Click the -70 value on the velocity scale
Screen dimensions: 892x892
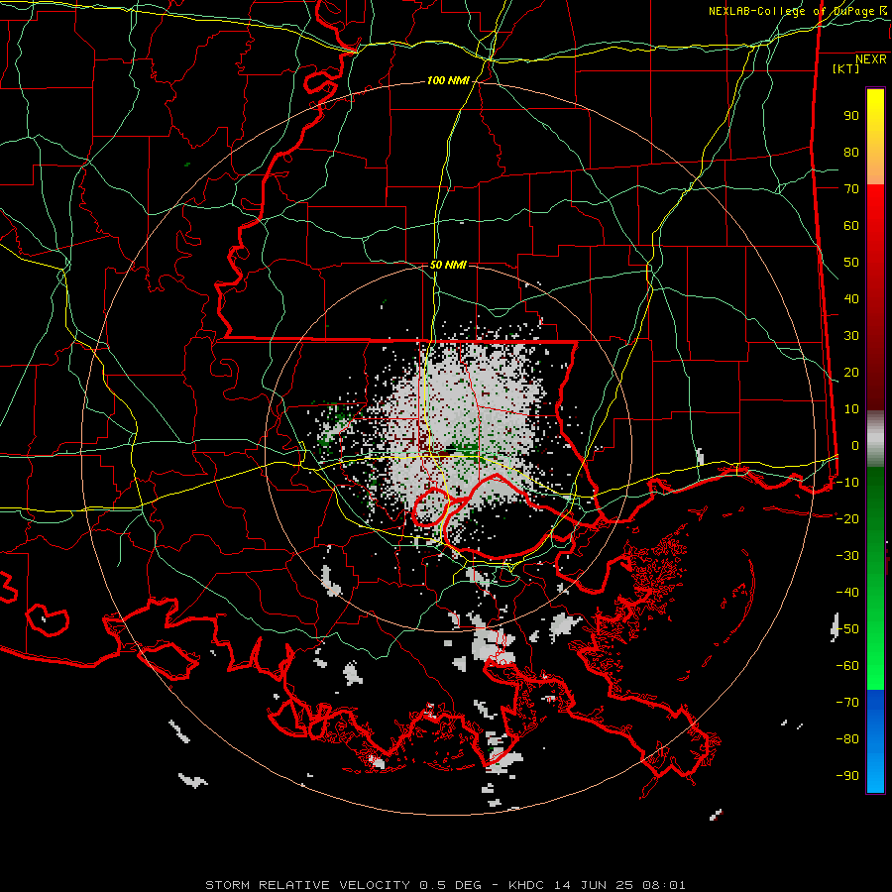pyautogui.click(x=847, y=703)
